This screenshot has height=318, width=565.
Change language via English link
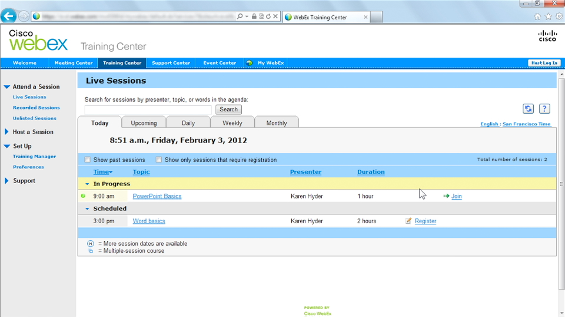[489, 124]
